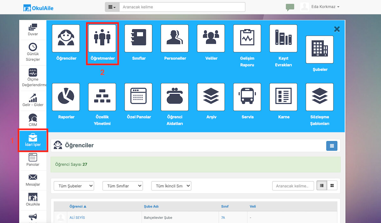Switch to list view toggle

click(x=322, y=186)
